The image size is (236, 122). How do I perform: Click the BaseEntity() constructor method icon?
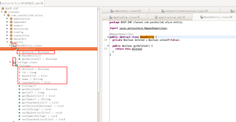tap(19, 56)
